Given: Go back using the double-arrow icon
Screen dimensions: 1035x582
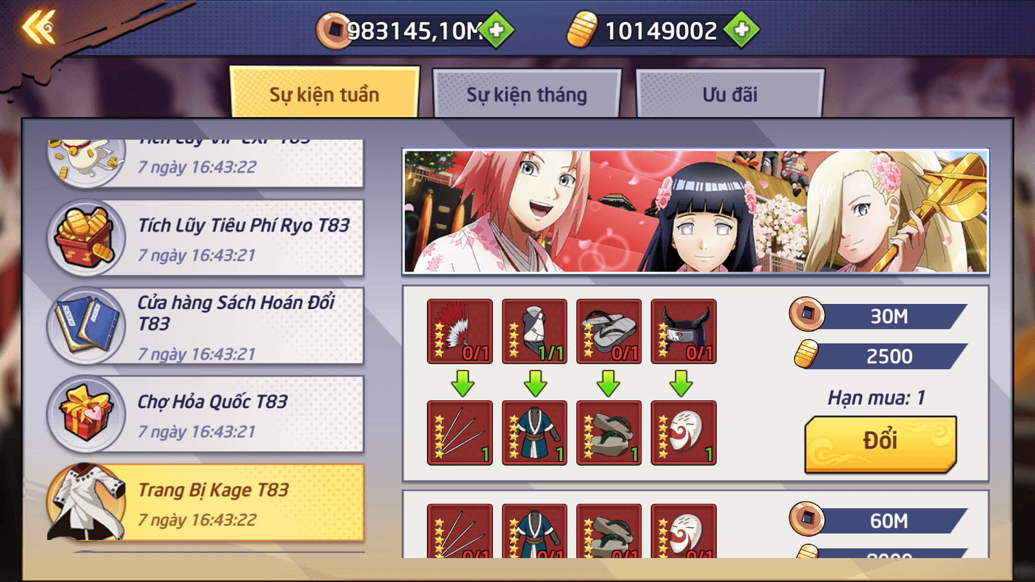Looking at the screenshot, I should click(39, 28).
